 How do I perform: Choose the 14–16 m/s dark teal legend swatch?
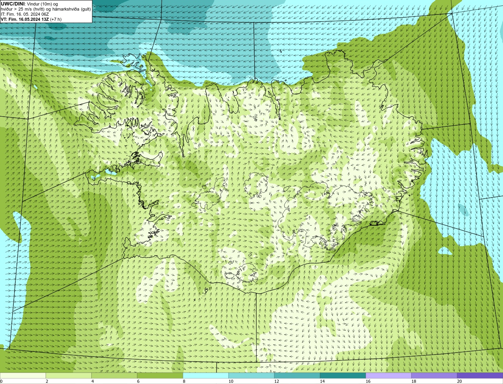pyautogui.click(x=343, y=375)
